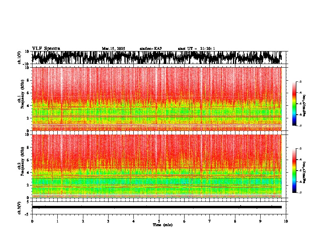322x248 pixels.
Task: Click time axis tick label "8"
Action: [x=235, y=221]
